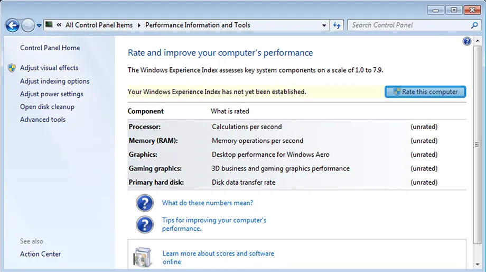Open the recent pages dropdown arrow
This screenshot has width=486, height=272.
(39, 25)
